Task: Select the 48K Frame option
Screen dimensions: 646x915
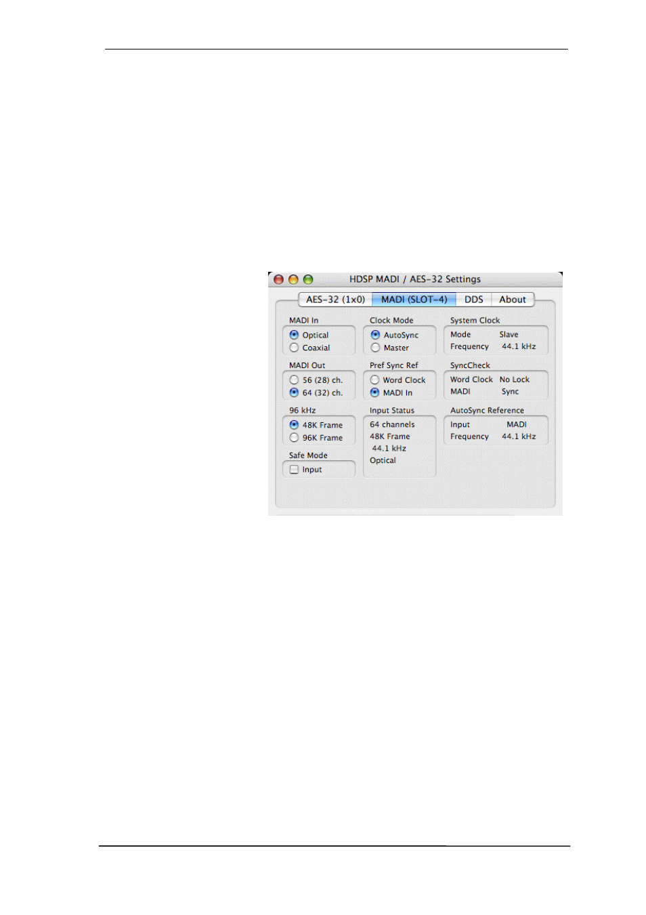Action: click(294, 425)
